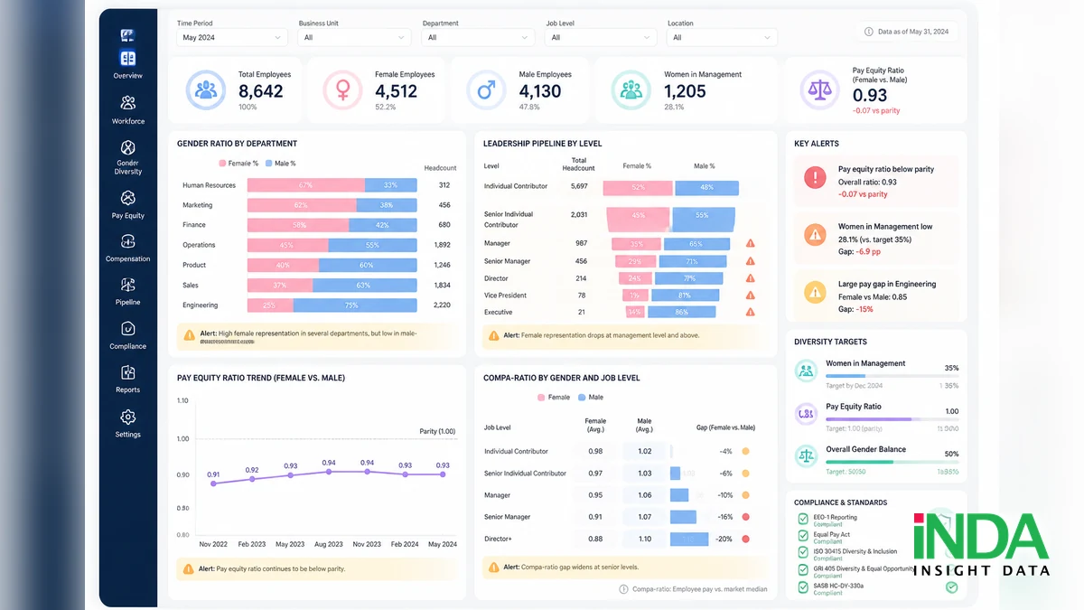Click the warning triangle in the Manager row

(x=750, y=244)
